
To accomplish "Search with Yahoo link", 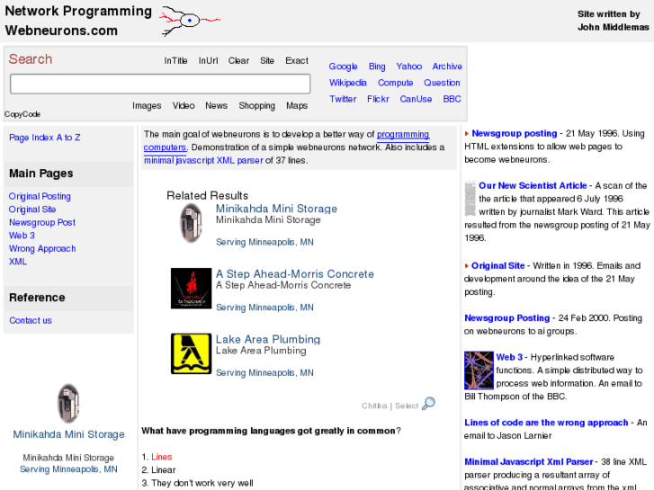I will [x=408, y=67].
